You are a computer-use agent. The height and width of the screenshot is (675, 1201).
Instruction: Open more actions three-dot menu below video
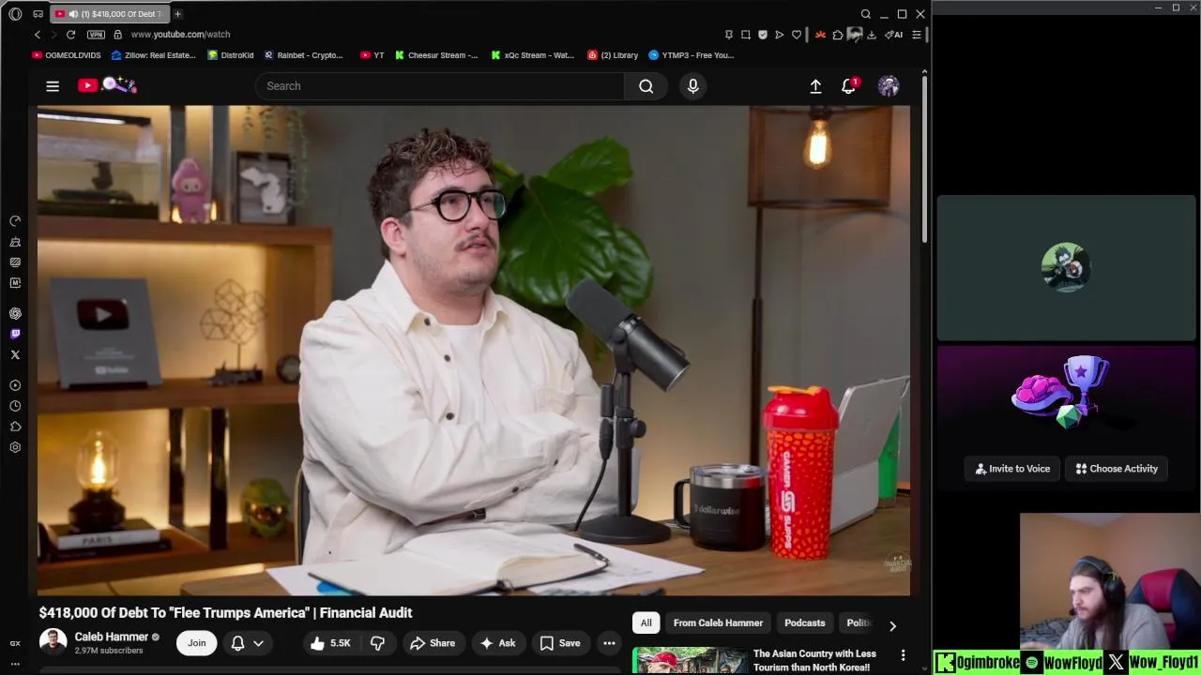click(609, 643)
